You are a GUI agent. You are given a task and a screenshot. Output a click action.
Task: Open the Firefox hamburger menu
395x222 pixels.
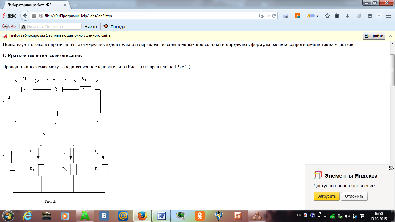click(x=389, y=16)
